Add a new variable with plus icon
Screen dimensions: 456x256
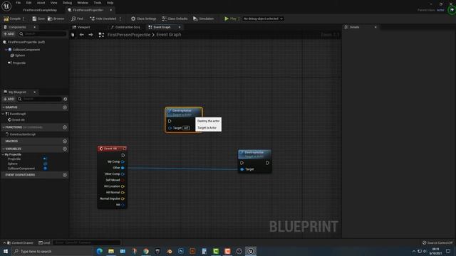[65, 149]
